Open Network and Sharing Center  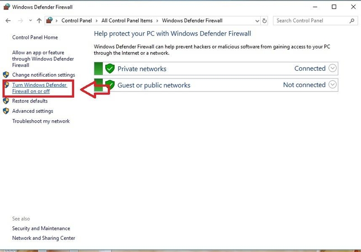coord(43,238)
